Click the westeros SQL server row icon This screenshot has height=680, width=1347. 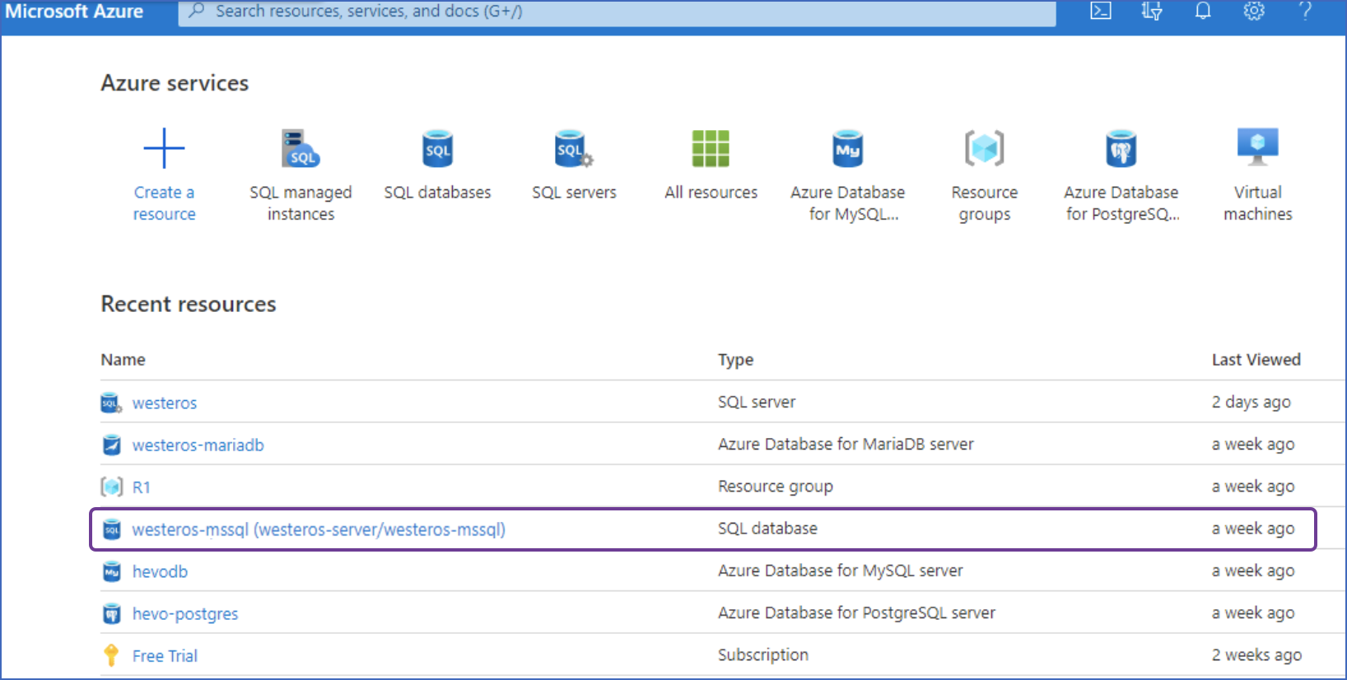[111, 403]
